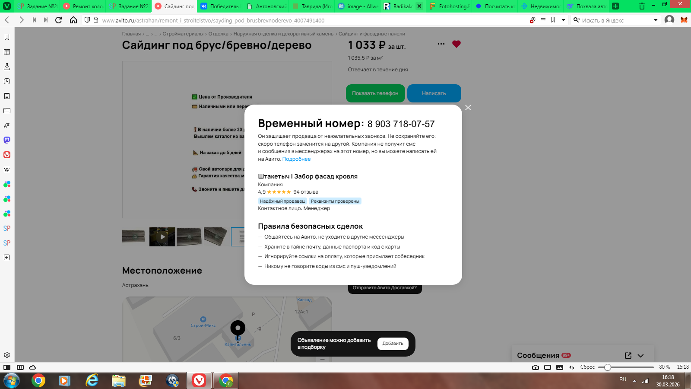Open the Notes panel

pos(7,96)
